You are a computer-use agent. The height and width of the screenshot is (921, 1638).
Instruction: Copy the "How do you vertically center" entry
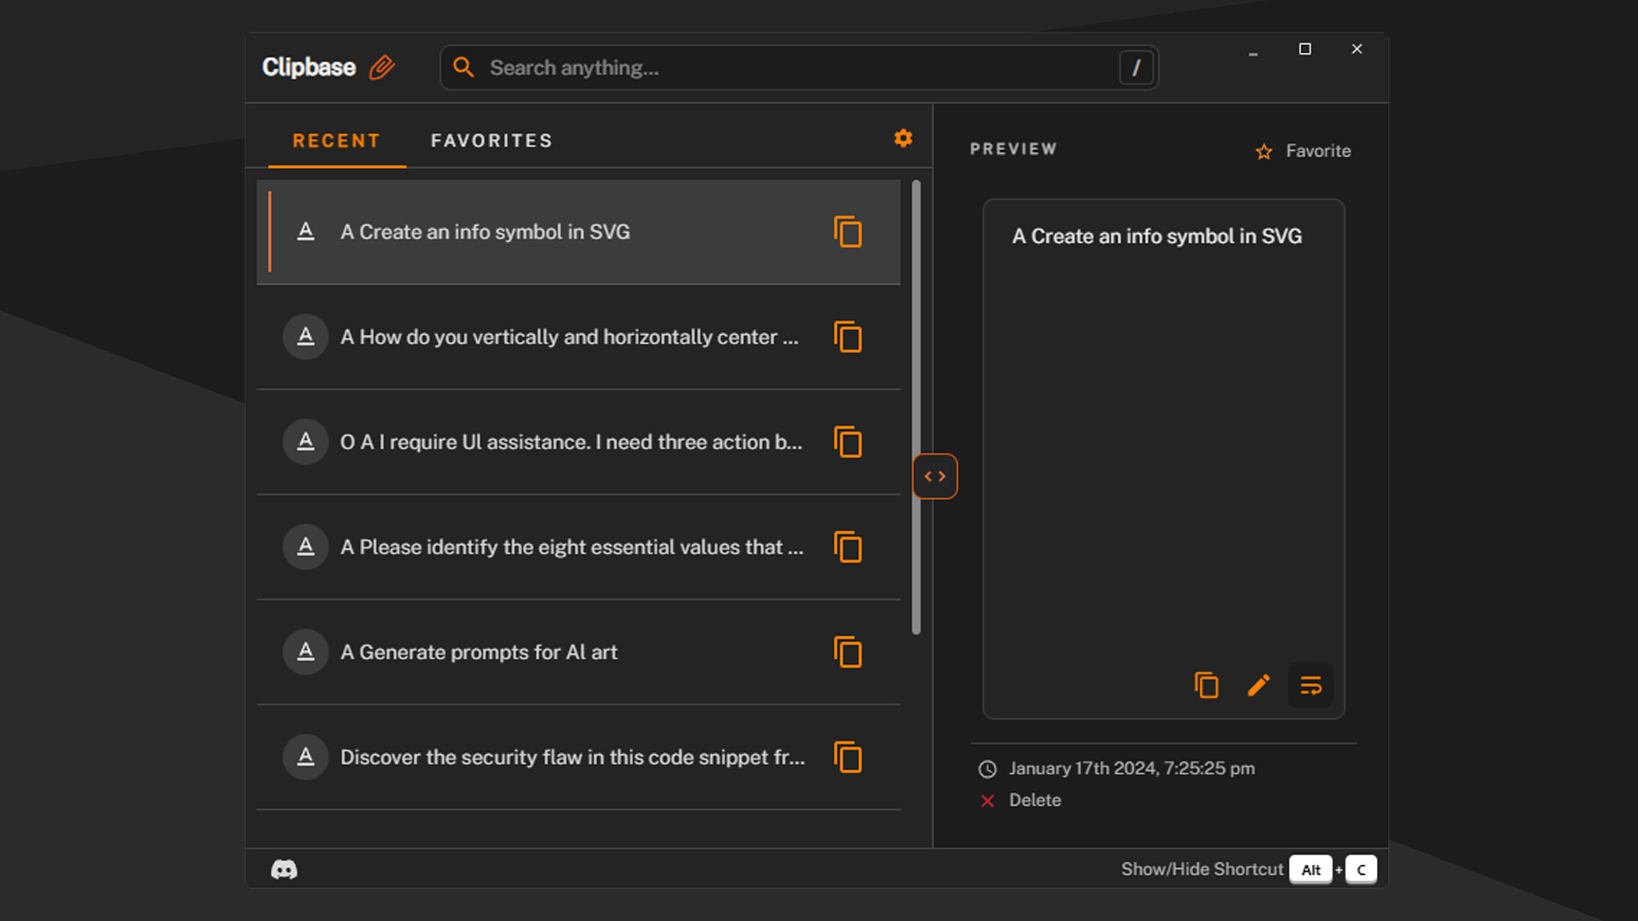click(848, 337)
